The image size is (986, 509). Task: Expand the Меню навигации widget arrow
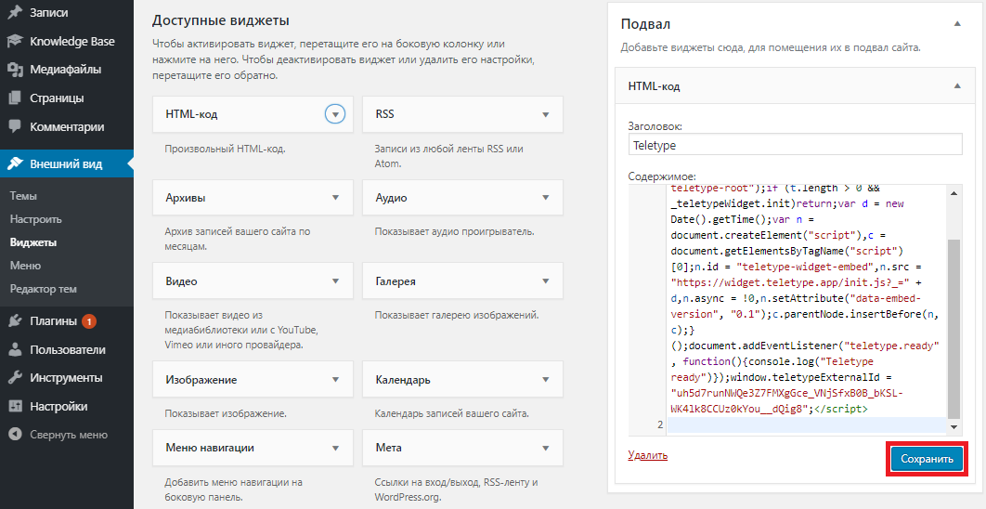coord(335,448)
